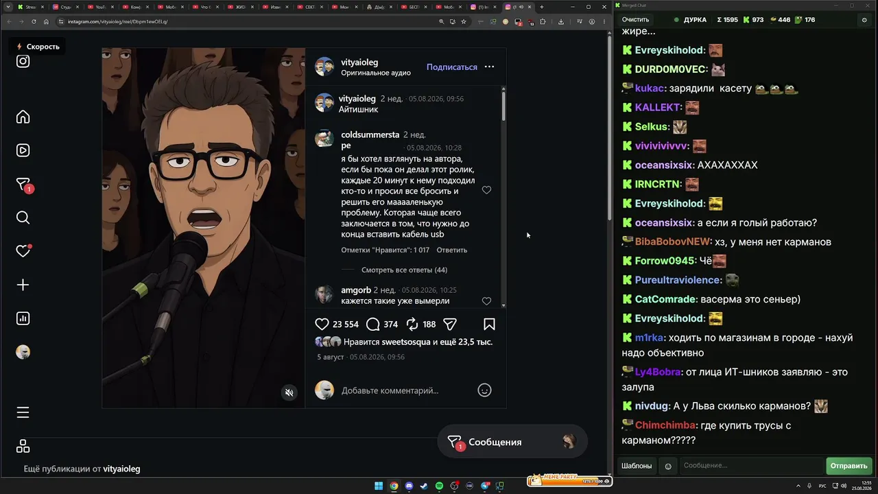The width and height of the screenshot is (878, 494).
Task: Switch to the 'Что с' YouTube tab
Action: [206, 7]
